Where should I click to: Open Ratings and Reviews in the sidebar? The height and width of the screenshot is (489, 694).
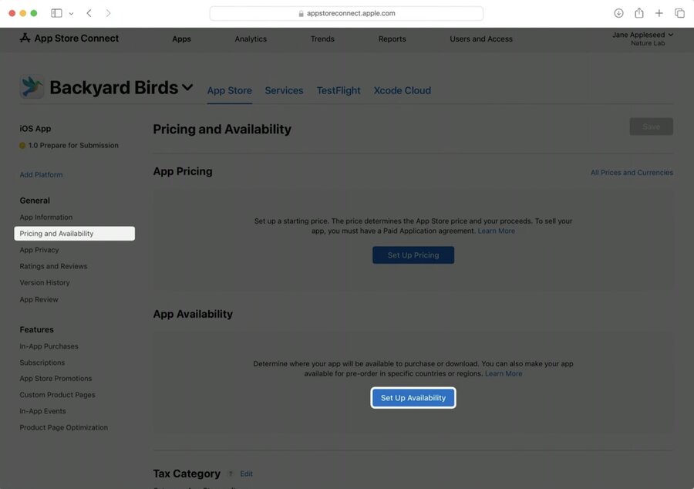point(53,266)
